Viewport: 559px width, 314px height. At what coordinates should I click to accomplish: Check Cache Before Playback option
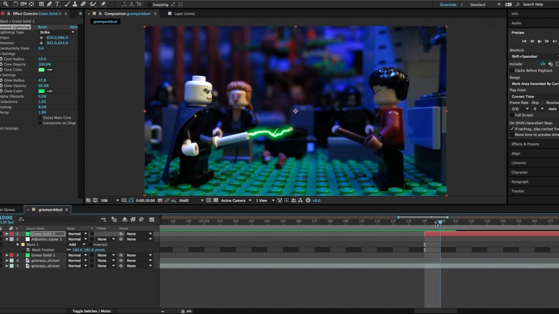point(512,71)
